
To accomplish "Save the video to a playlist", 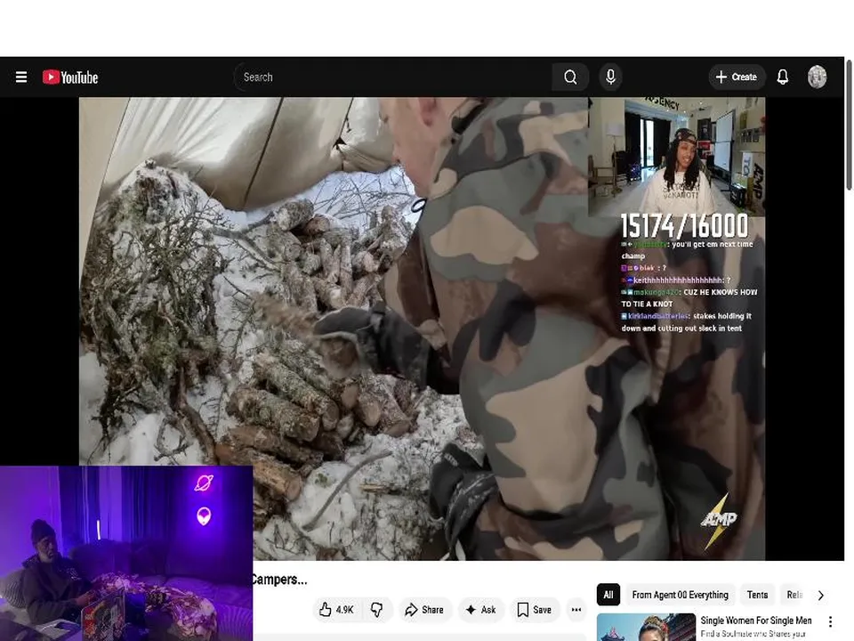I will point(535,609).
